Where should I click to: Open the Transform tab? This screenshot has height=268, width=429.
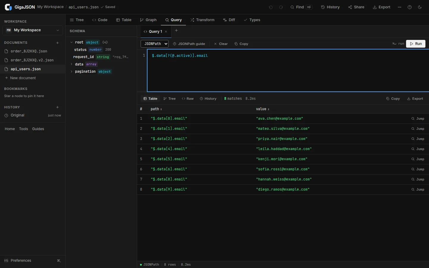[203, 20]
